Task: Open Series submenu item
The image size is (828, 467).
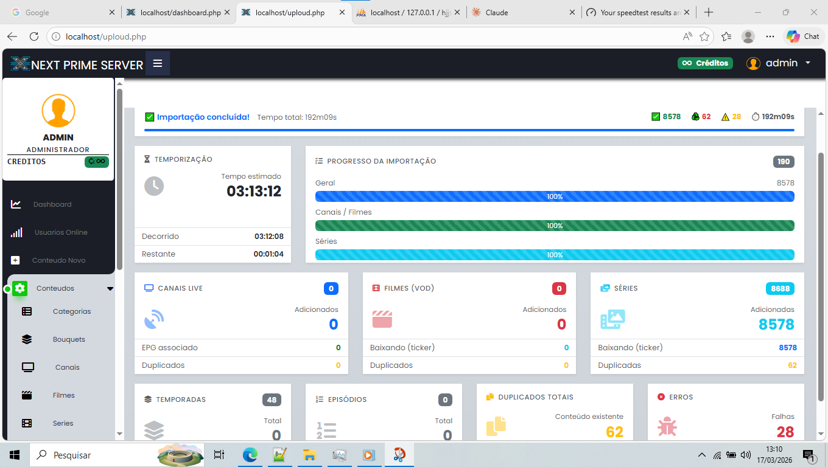Action: pos(63,423)
